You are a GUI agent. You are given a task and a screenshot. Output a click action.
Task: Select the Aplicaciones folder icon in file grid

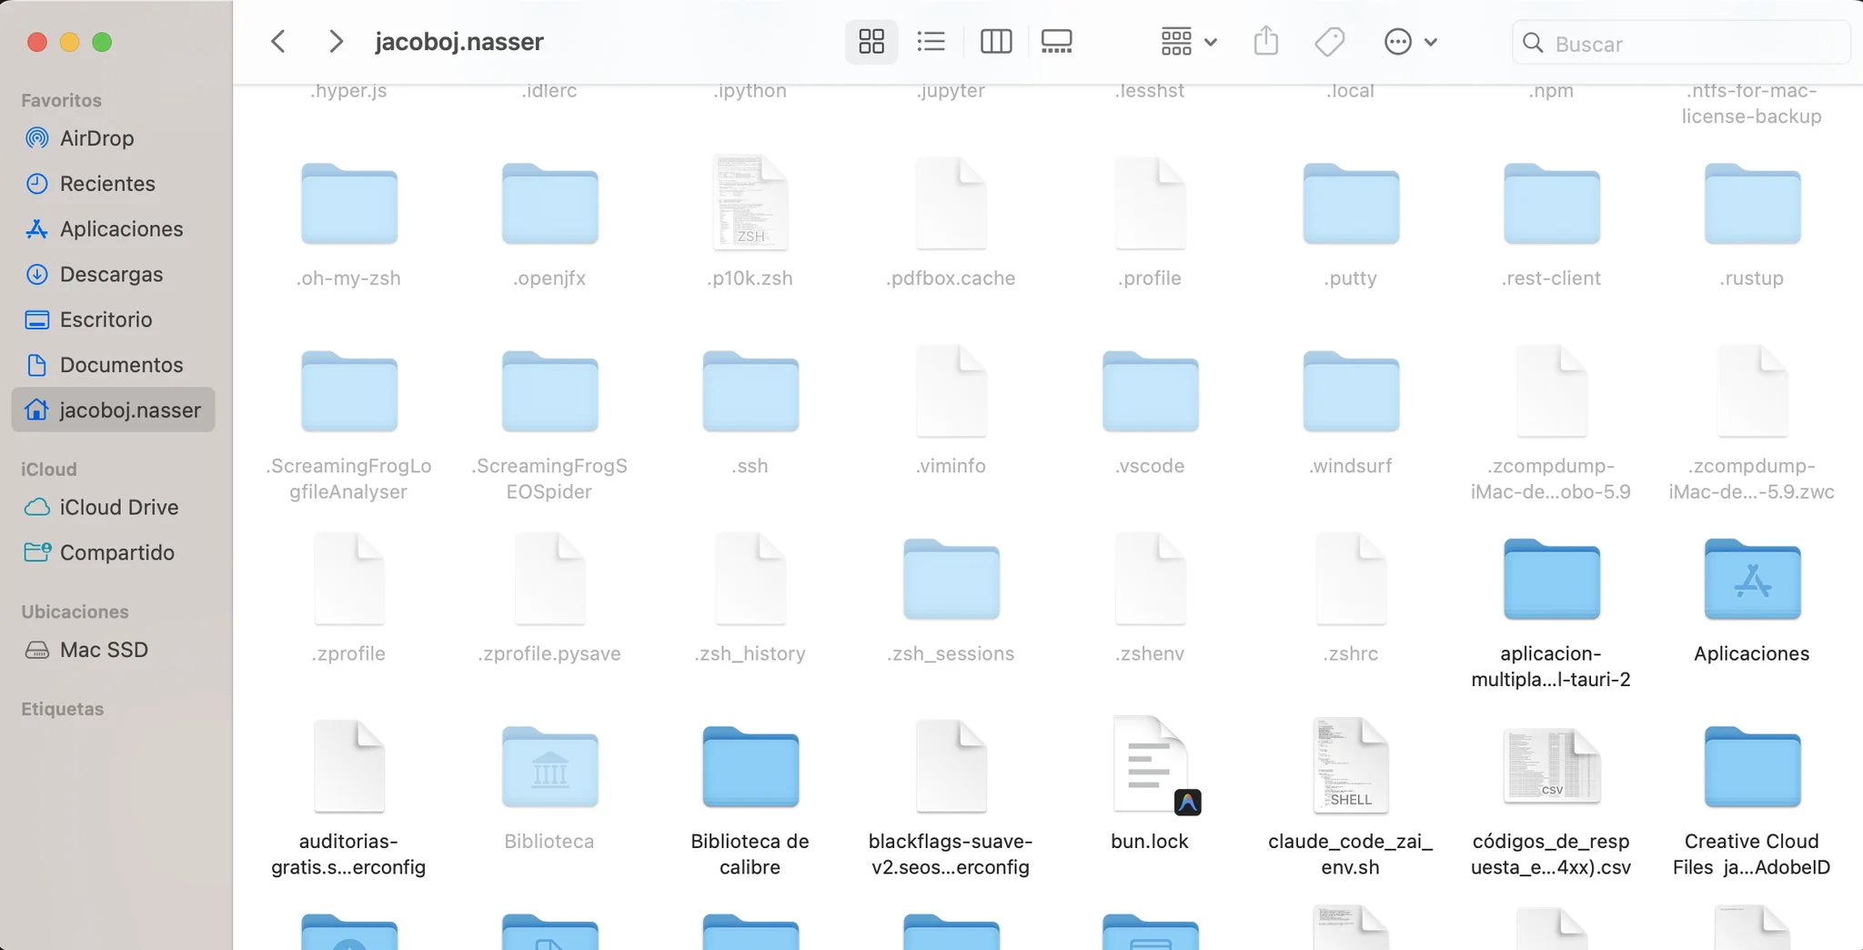click(1752, 580)
